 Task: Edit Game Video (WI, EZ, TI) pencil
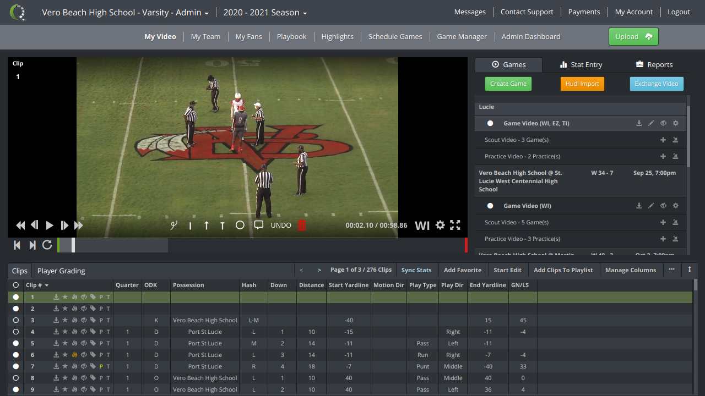tap(651, 123)
